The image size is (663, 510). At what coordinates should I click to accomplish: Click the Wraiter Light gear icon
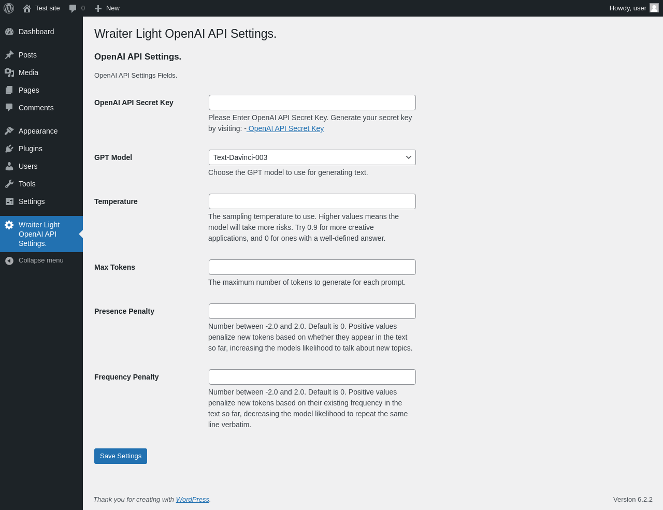point(9,225)
